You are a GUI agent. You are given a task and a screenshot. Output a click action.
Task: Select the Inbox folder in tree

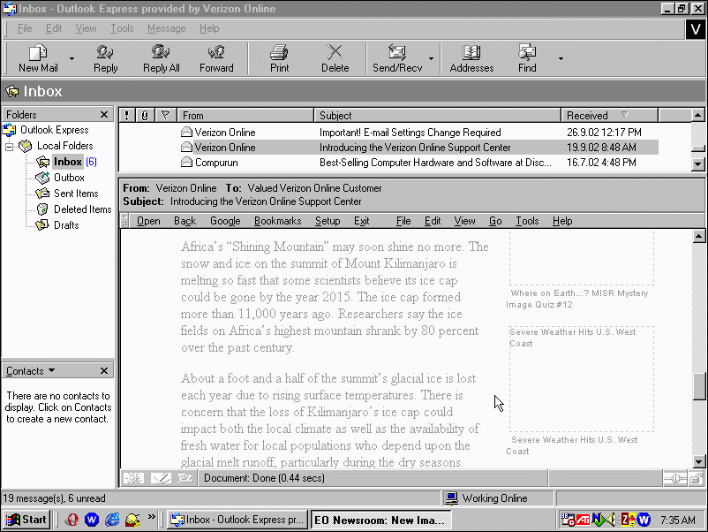click(67, 162)
